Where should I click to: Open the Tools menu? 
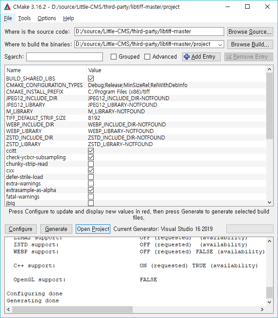(25, 18)
